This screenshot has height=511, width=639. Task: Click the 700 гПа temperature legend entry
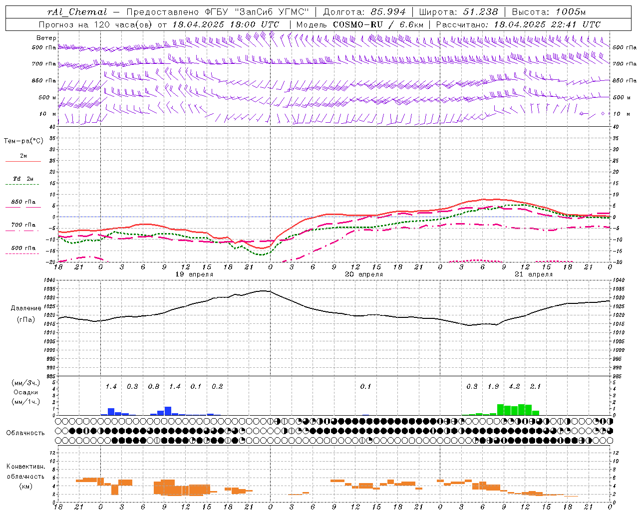tap(23, 225)
